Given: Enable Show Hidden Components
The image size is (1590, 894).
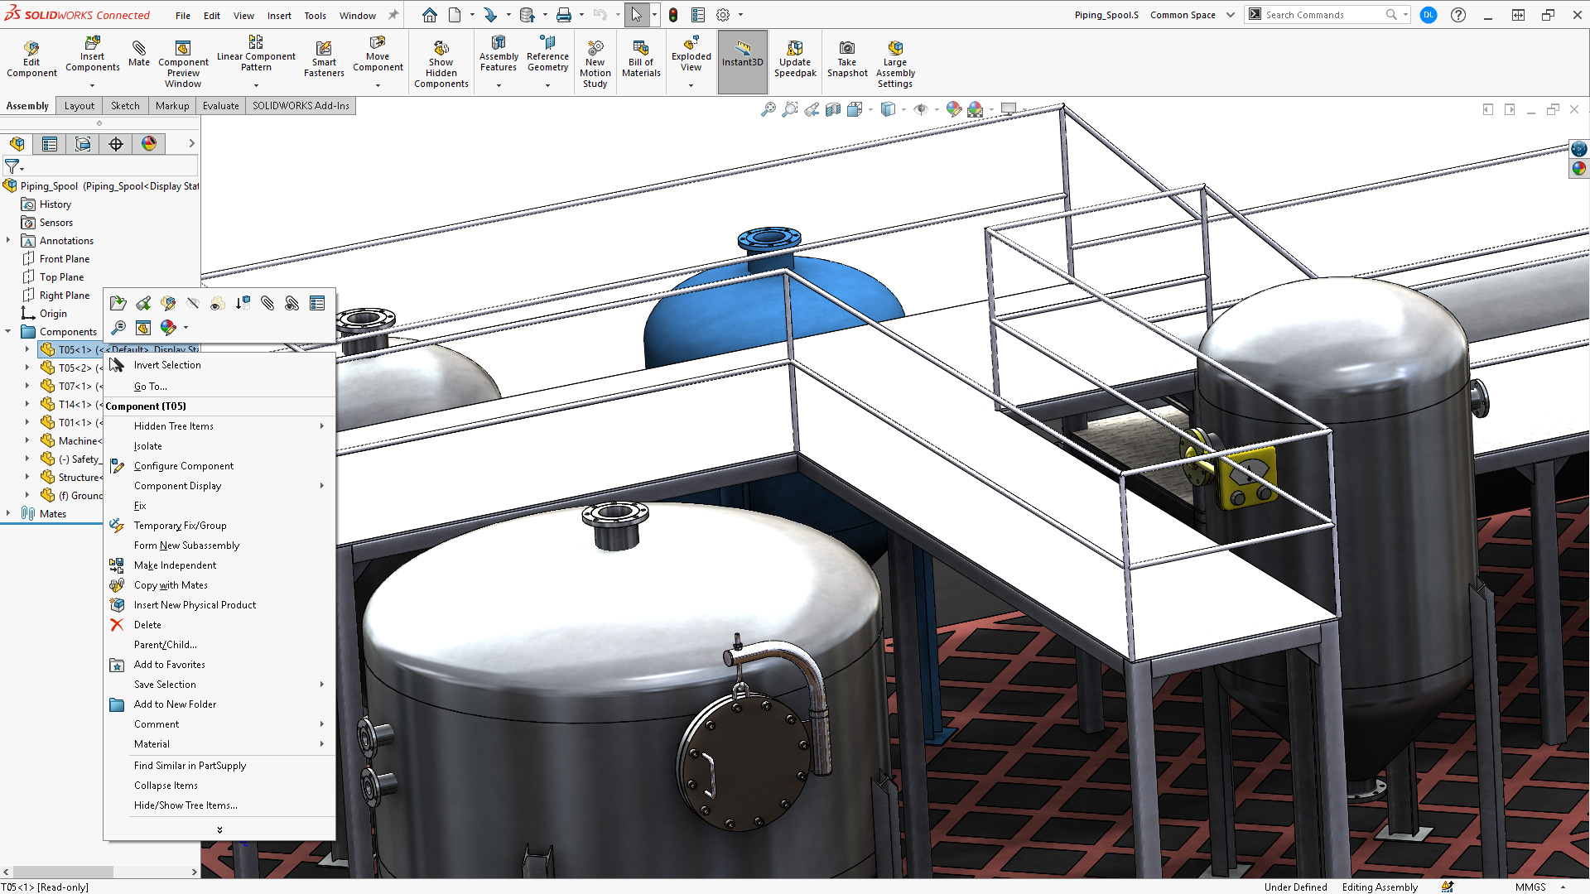Looking at the screenshot, I should coord(441,55).
